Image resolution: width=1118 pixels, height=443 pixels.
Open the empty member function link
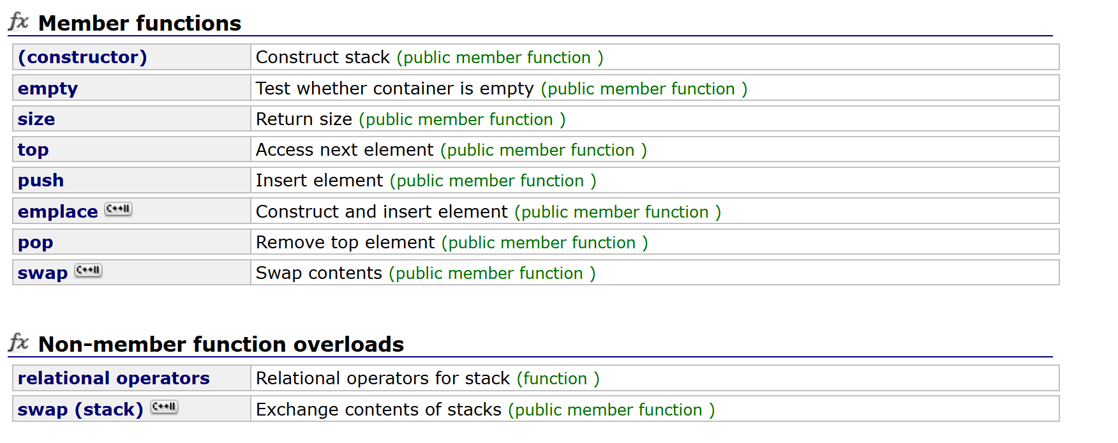point(48,89)
